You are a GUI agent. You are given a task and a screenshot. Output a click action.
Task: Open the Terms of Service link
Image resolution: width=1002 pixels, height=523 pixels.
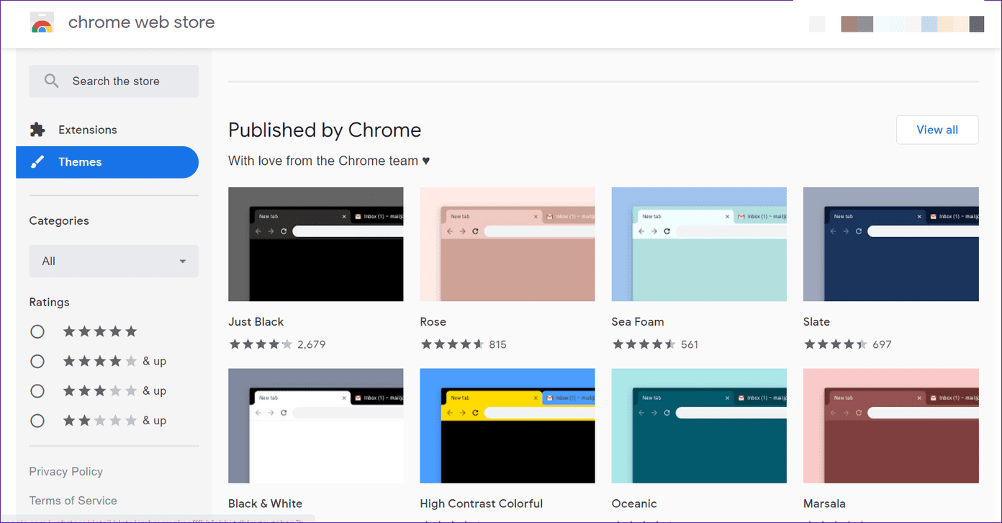click(x=73, y=501)
